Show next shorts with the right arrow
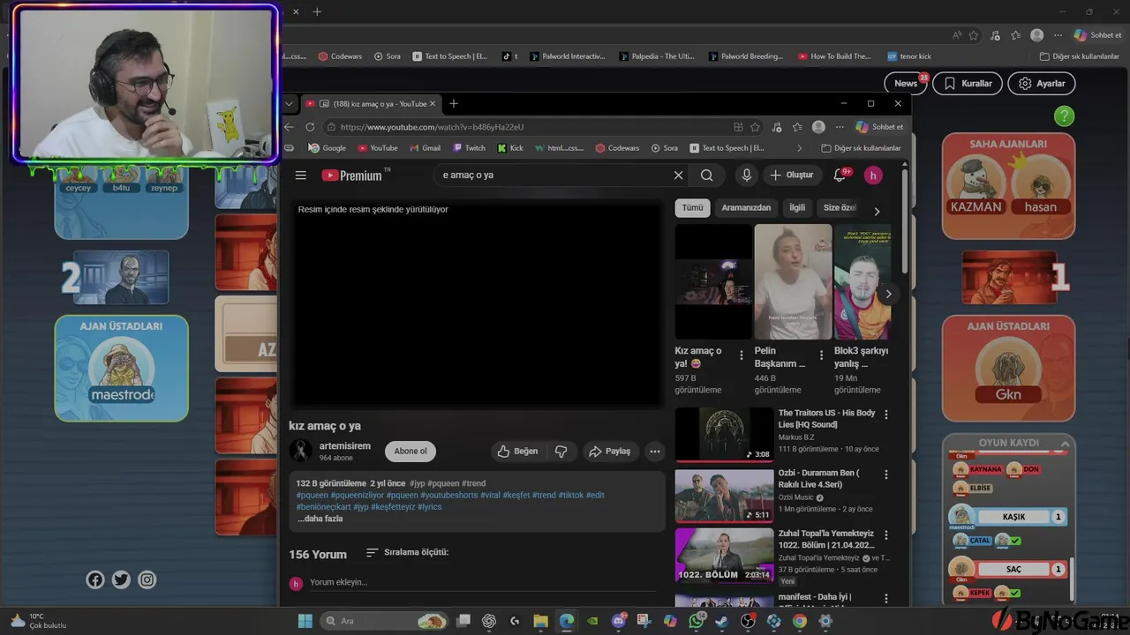Screen dimensions: 1130x635 click(x=888, y=294)
